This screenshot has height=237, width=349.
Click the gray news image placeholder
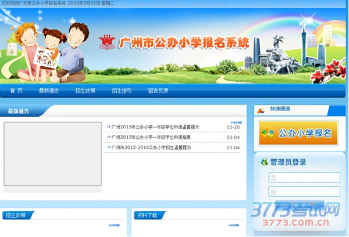coord(52,155)
